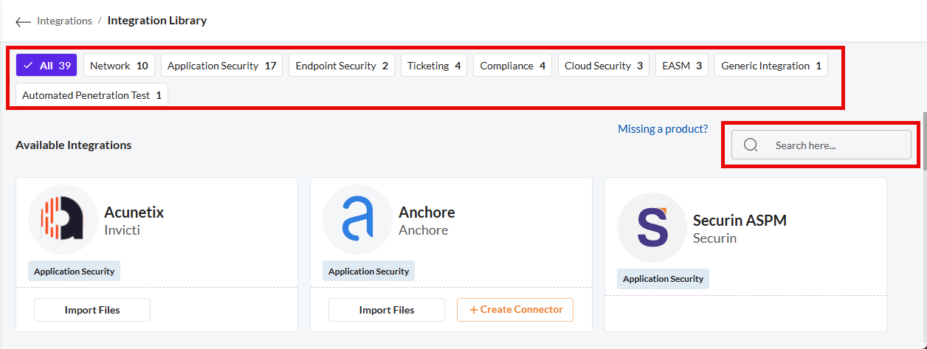Filter by Application Security category

(221, 66)
